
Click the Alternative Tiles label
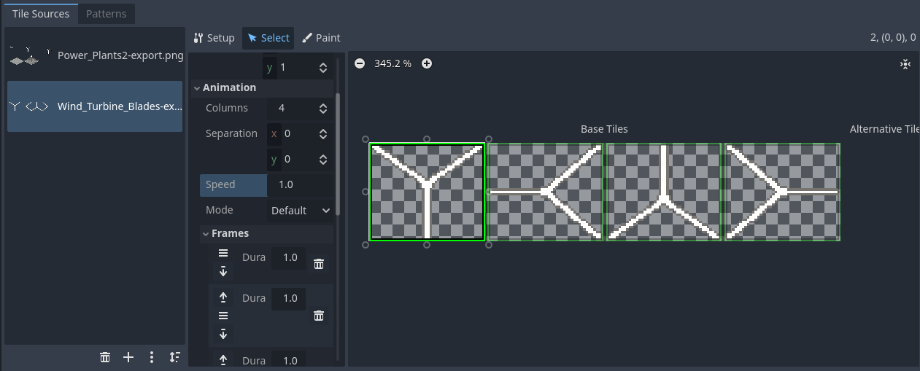pos(884,129)
